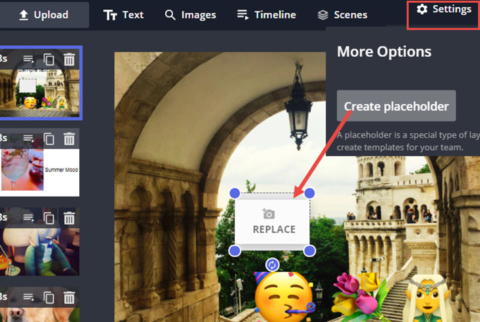This screenshot has width=480, height=322.
Task: Duplicate the dog scene
Action: 49,297
